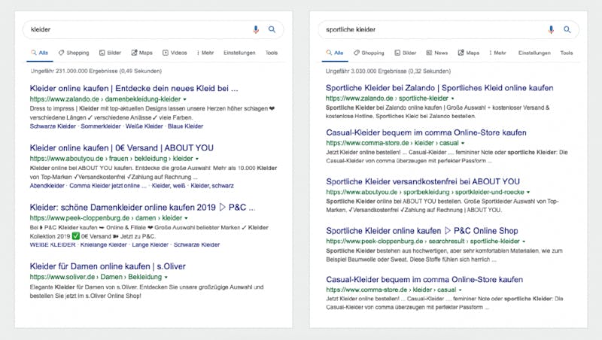Open Kleider online kaufen 0€ Versand ABOUT YOU result
This screenshot has width=602, height=340.
122,147
